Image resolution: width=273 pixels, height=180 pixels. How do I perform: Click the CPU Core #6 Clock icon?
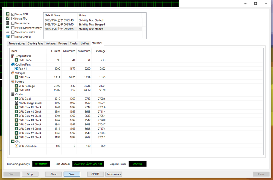[x=16, y=128]
